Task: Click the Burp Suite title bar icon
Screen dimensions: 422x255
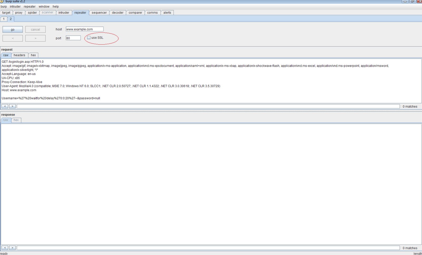Action: pos(2,1)
